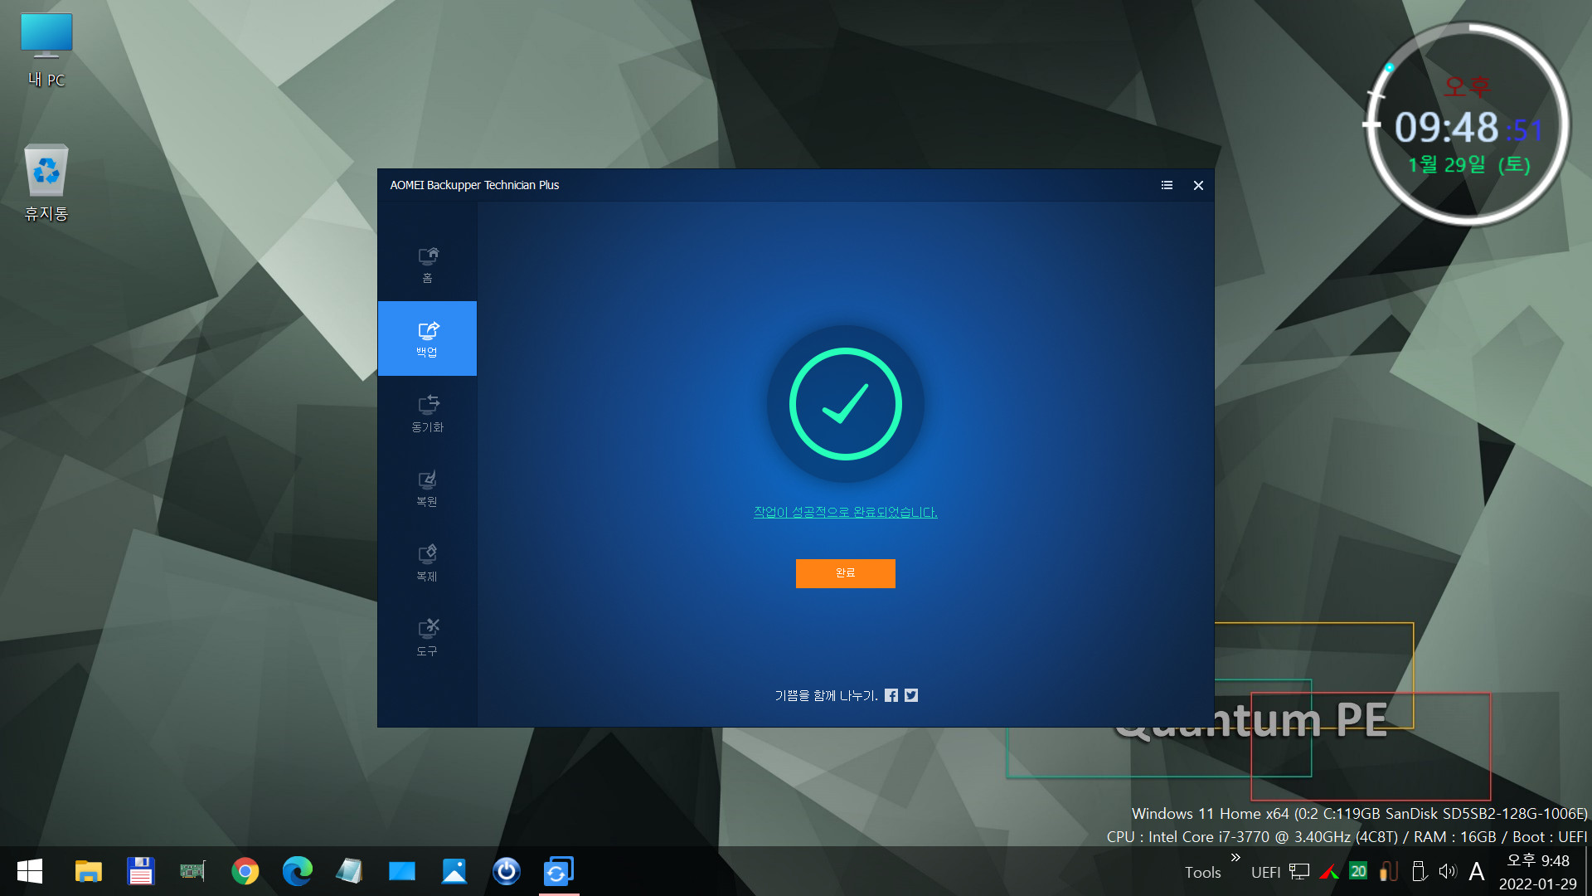Open the notepad taskbar icon

pyautogui.click(x=349, y=871)
